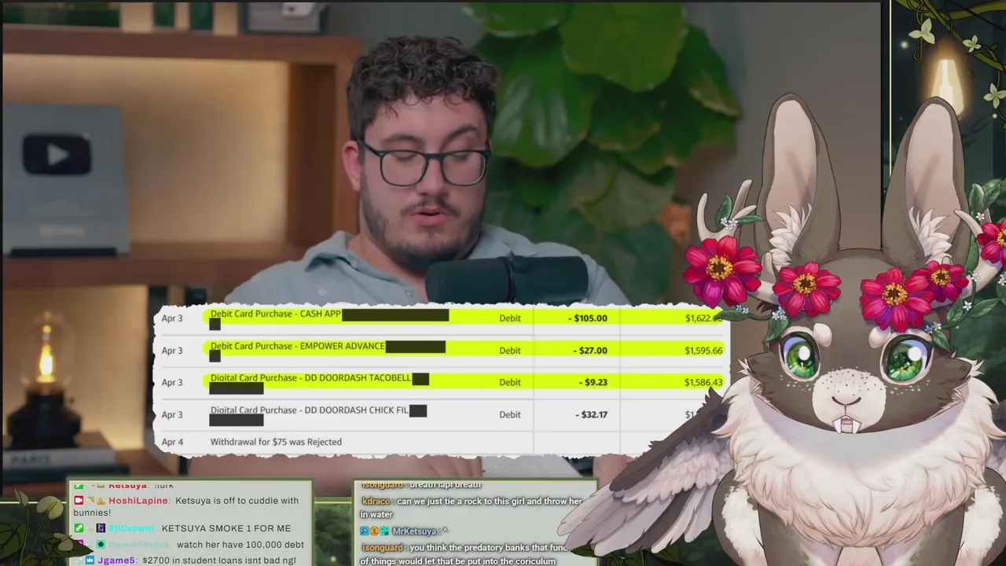Screen dimensions: 1006x566
Task: Click 'Apr 3' date on CASH APP row
Action: (x=172, y=318)
